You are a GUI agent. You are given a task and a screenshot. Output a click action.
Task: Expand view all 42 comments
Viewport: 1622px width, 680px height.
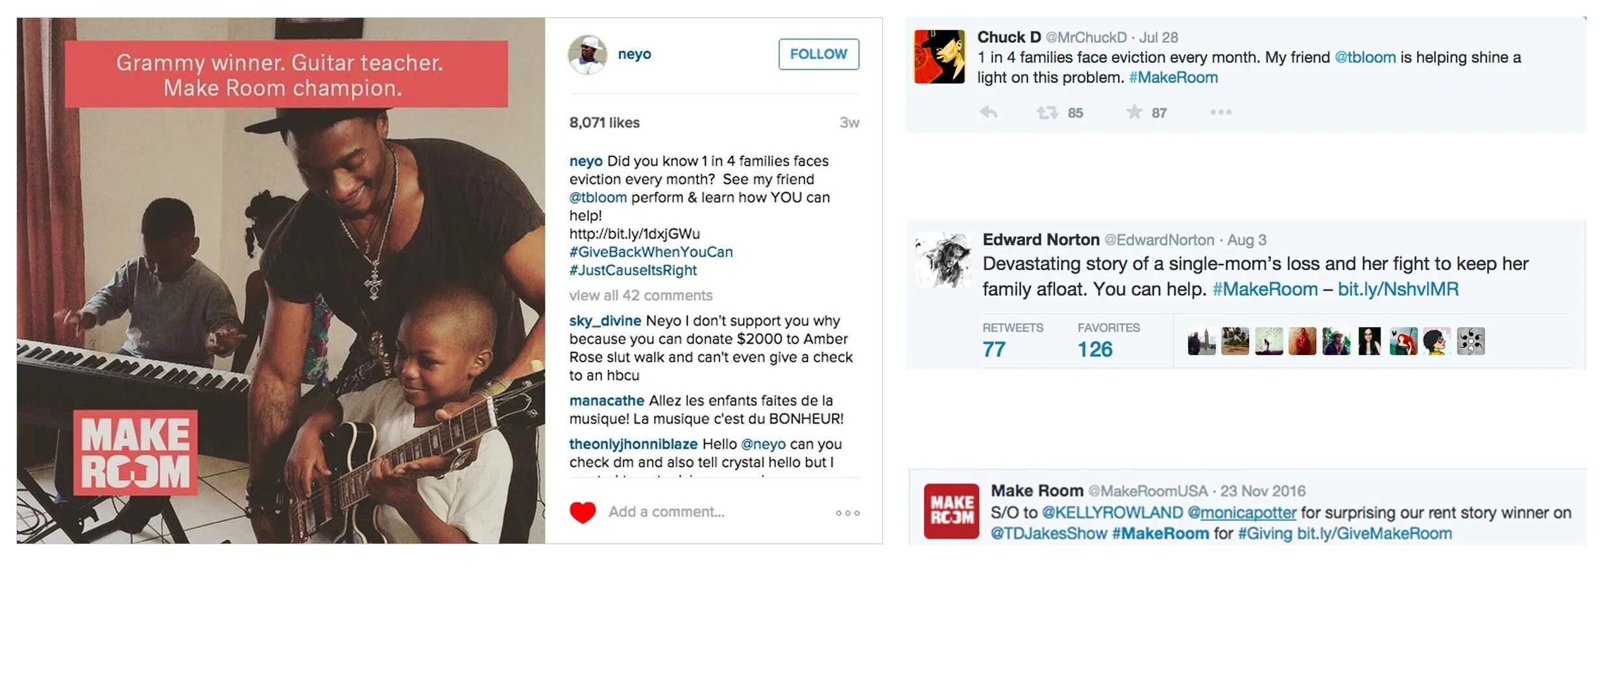click(640, 295)
